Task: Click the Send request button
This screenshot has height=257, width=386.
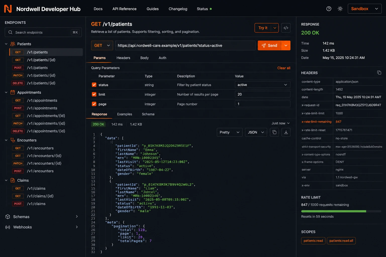Action: pyautogui.click(x=269, y=45)
